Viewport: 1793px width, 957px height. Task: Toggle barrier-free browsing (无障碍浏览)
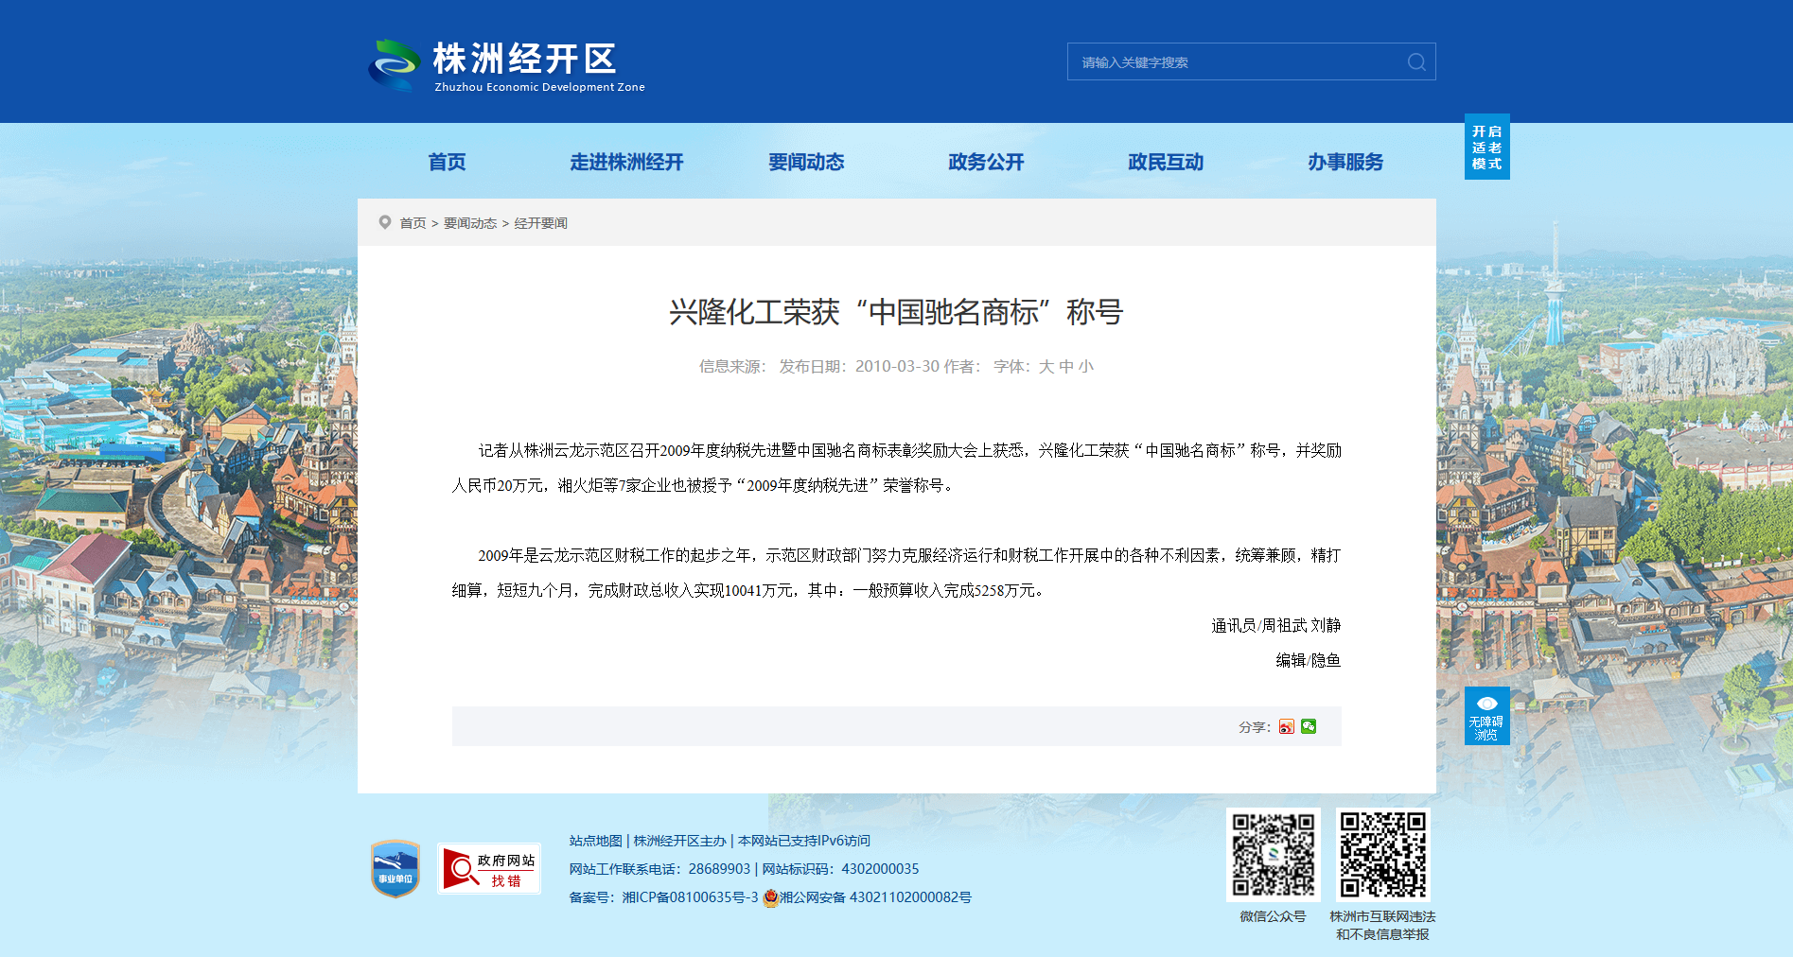pyautogui.click(x=1486, y=716)
